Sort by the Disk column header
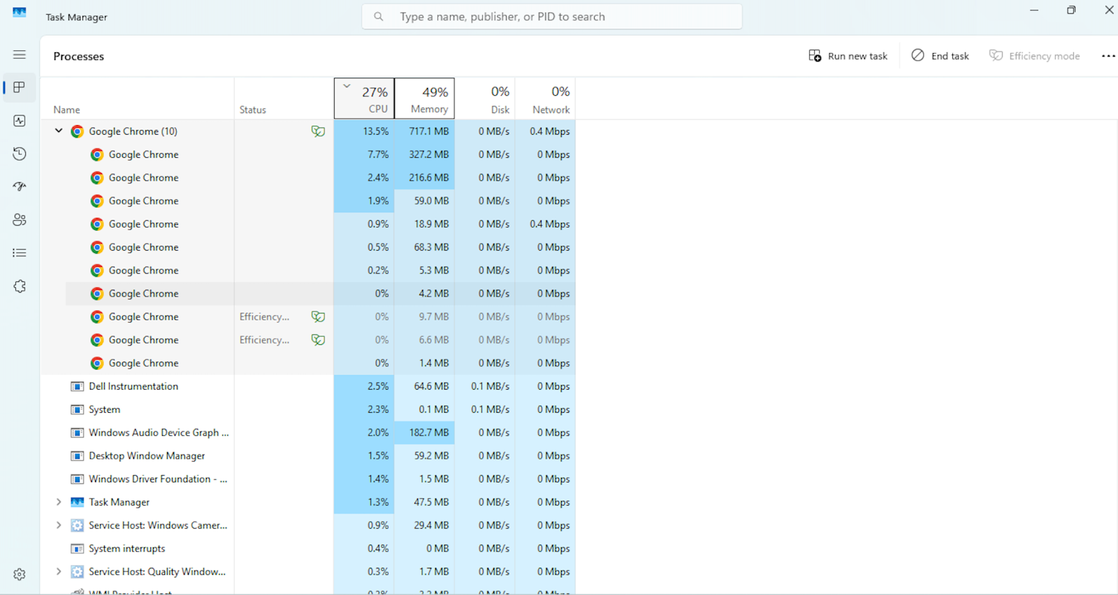This screenshot has width=1118, height=595. coord(485,98)
